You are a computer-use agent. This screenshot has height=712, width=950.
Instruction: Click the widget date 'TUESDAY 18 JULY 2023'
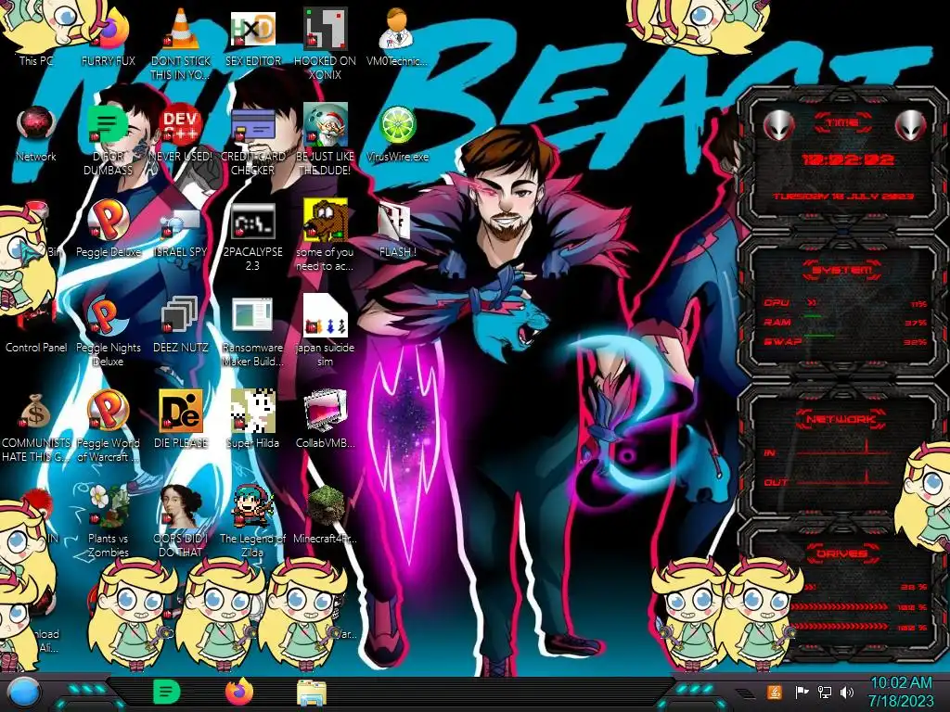pyautogui.click(x=842, y=197)
